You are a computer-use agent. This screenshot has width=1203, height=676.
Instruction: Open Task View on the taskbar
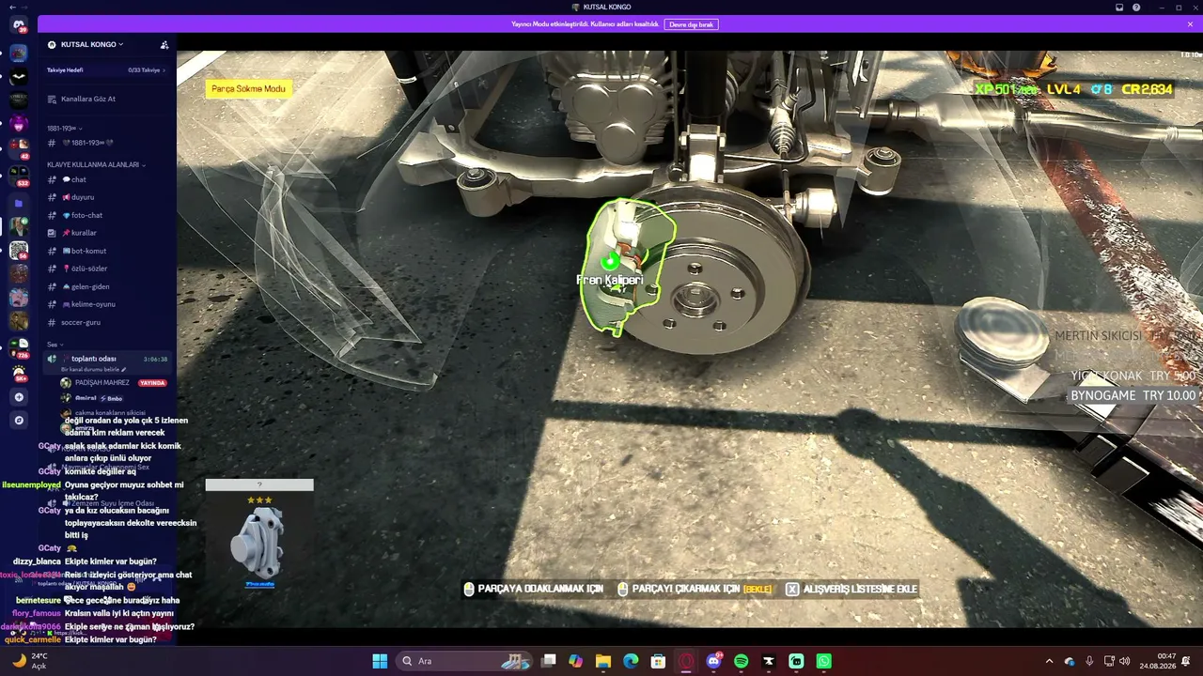coord(549,661)
